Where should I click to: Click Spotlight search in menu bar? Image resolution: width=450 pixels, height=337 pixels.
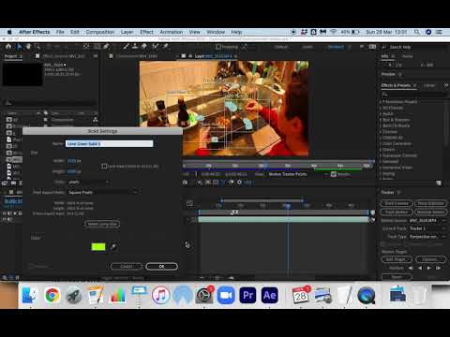point(417,32)
